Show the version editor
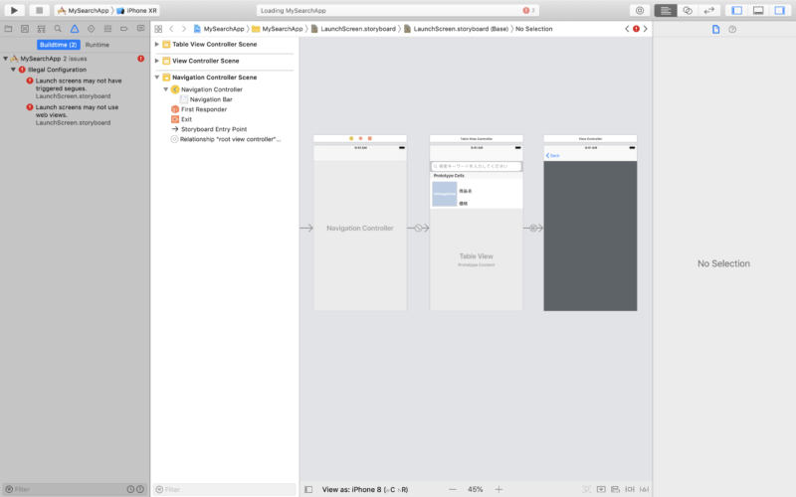The width and height of the screenshot is (796, 497). click(x=709, y=10)
